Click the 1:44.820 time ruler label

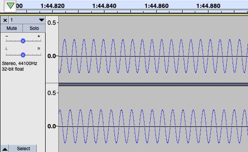[53, 6]
